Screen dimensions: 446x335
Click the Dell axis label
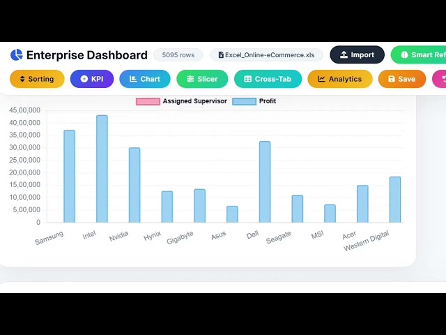(x=252, y=235)
